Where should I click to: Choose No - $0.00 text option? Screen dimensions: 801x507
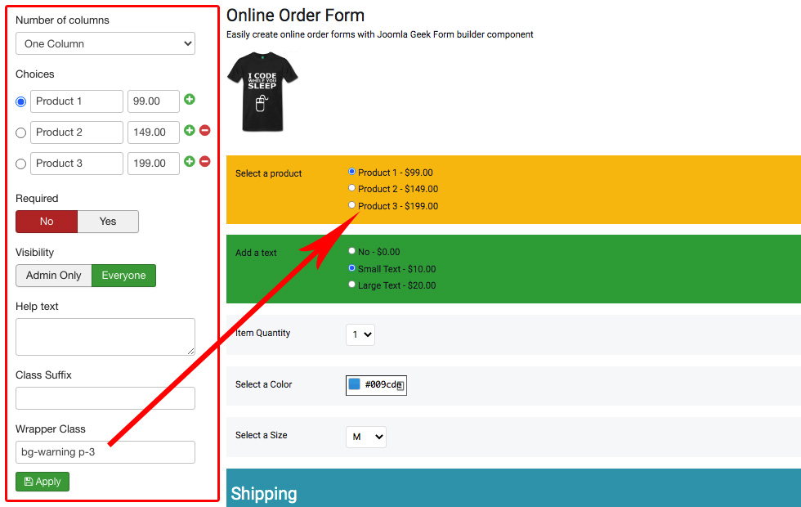(351, 251)
